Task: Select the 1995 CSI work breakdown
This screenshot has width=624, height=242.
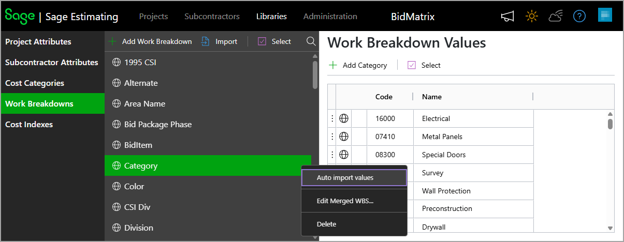Action: [208, 63]
